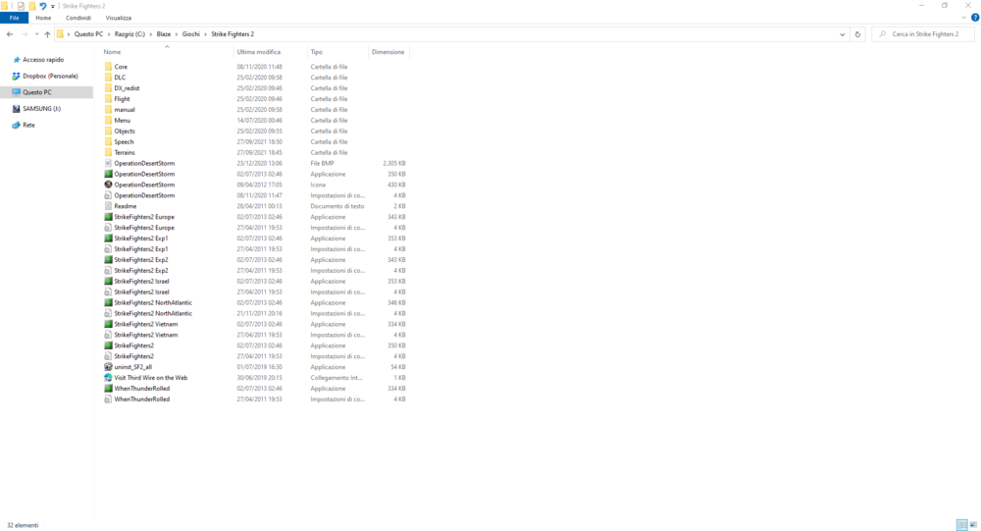The width and height of the screenshot is (981, 531).
Task: Click the Cerca in Strike Fighters 2 search box
Action: (923, 34)
